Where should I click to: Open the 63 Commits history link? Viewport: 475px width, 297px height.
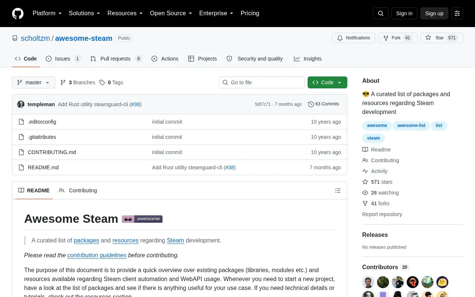pos(324,104)
